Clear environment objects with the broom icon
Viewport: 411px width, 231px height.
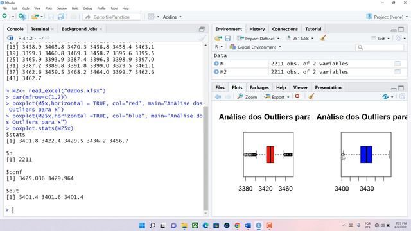pos(323,38)
